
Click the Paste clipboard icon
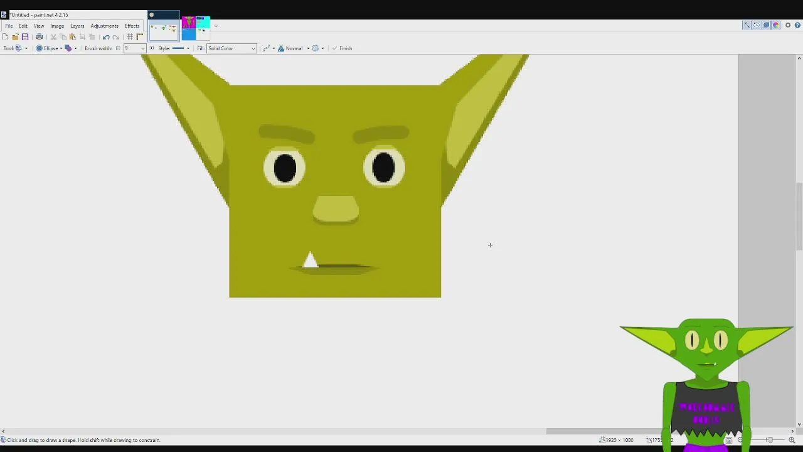pos(73,37)
